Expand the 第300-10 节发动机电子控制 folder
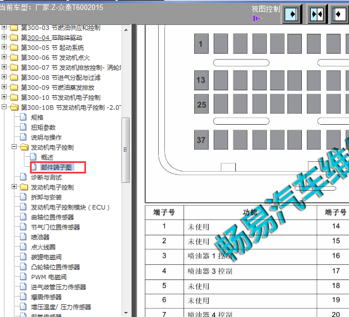 coord(4,96)
